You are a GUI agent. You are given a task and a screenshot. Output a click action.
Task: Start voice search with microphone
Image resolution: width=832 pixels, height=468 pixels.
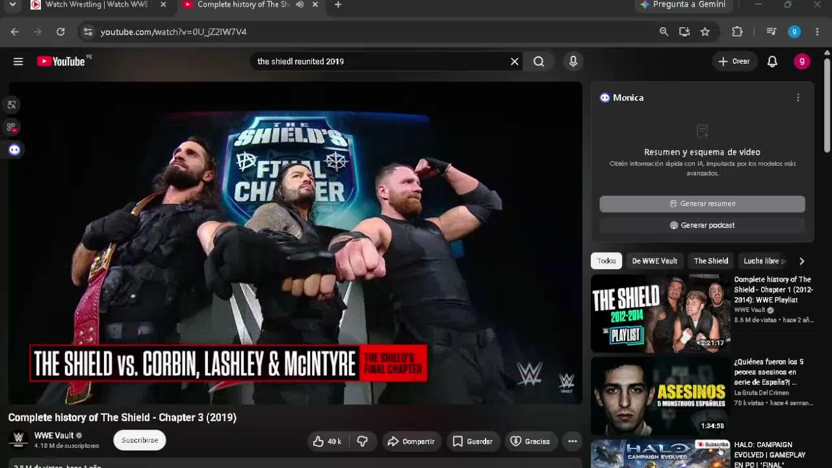point(573,61)
